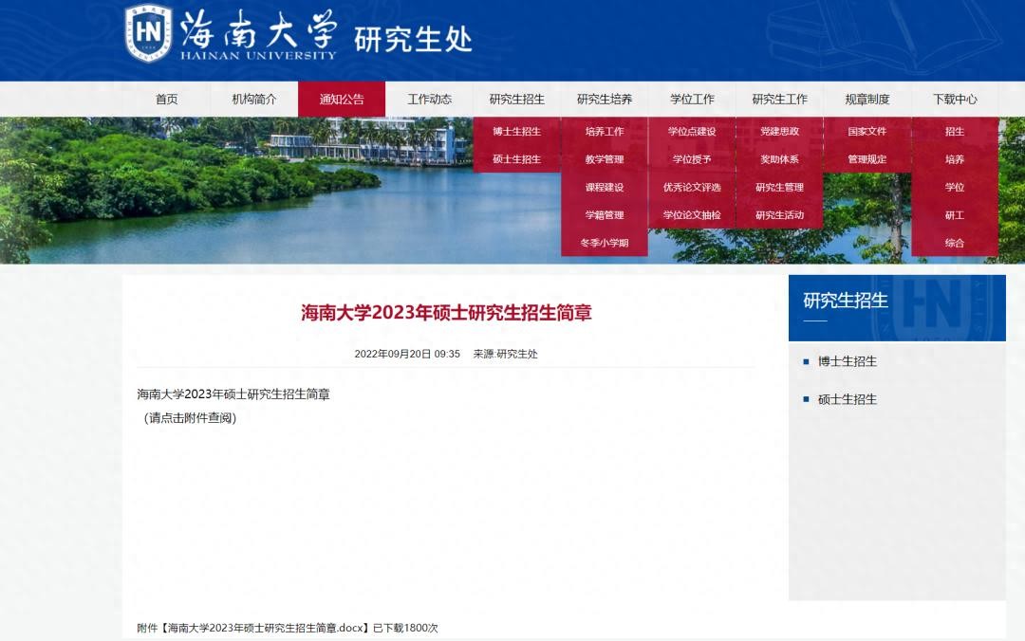The height and width of the screenshot is (641, 1025).
Task: Click the Hainan University shield logo
Action: pyautogui.click(x=147, y=33)
